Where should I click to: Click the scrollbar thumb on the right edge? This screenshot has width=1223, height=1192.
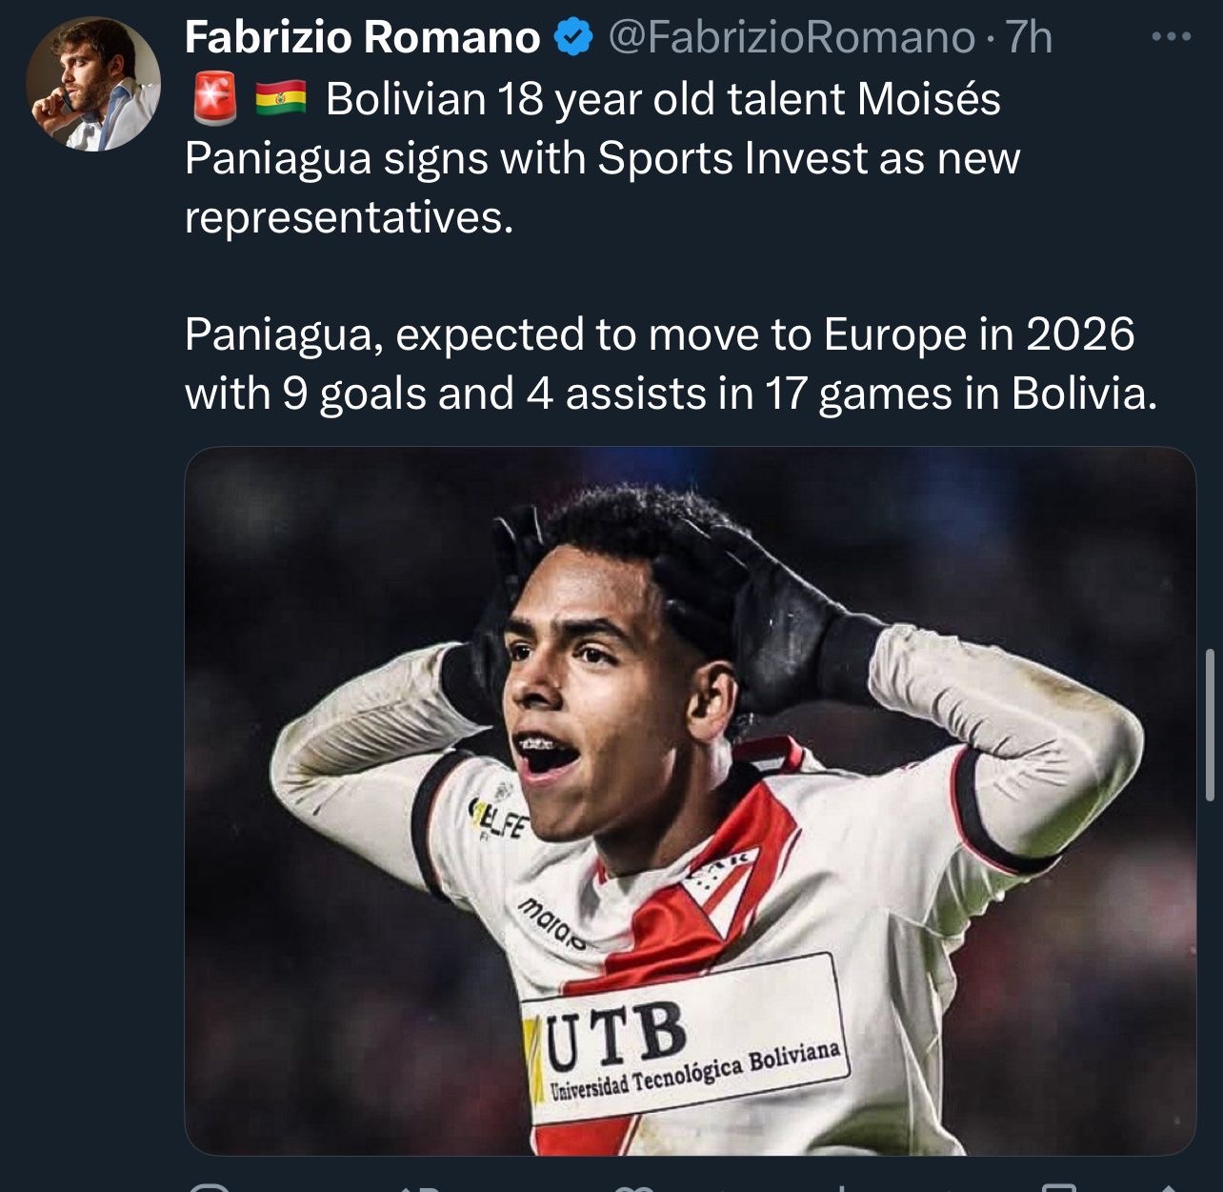point(1210,724)
